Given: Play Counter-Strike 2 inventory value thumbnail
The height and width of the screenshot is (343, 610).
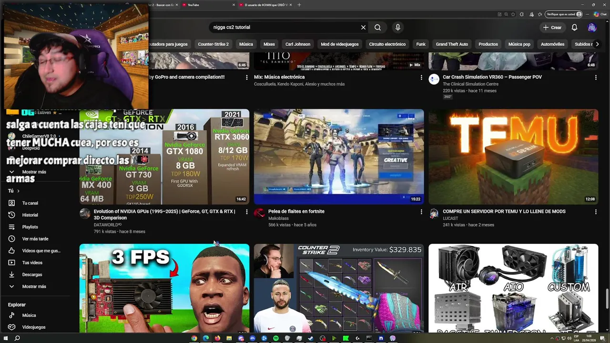Looking at the screenshot, I should point(339,288).
